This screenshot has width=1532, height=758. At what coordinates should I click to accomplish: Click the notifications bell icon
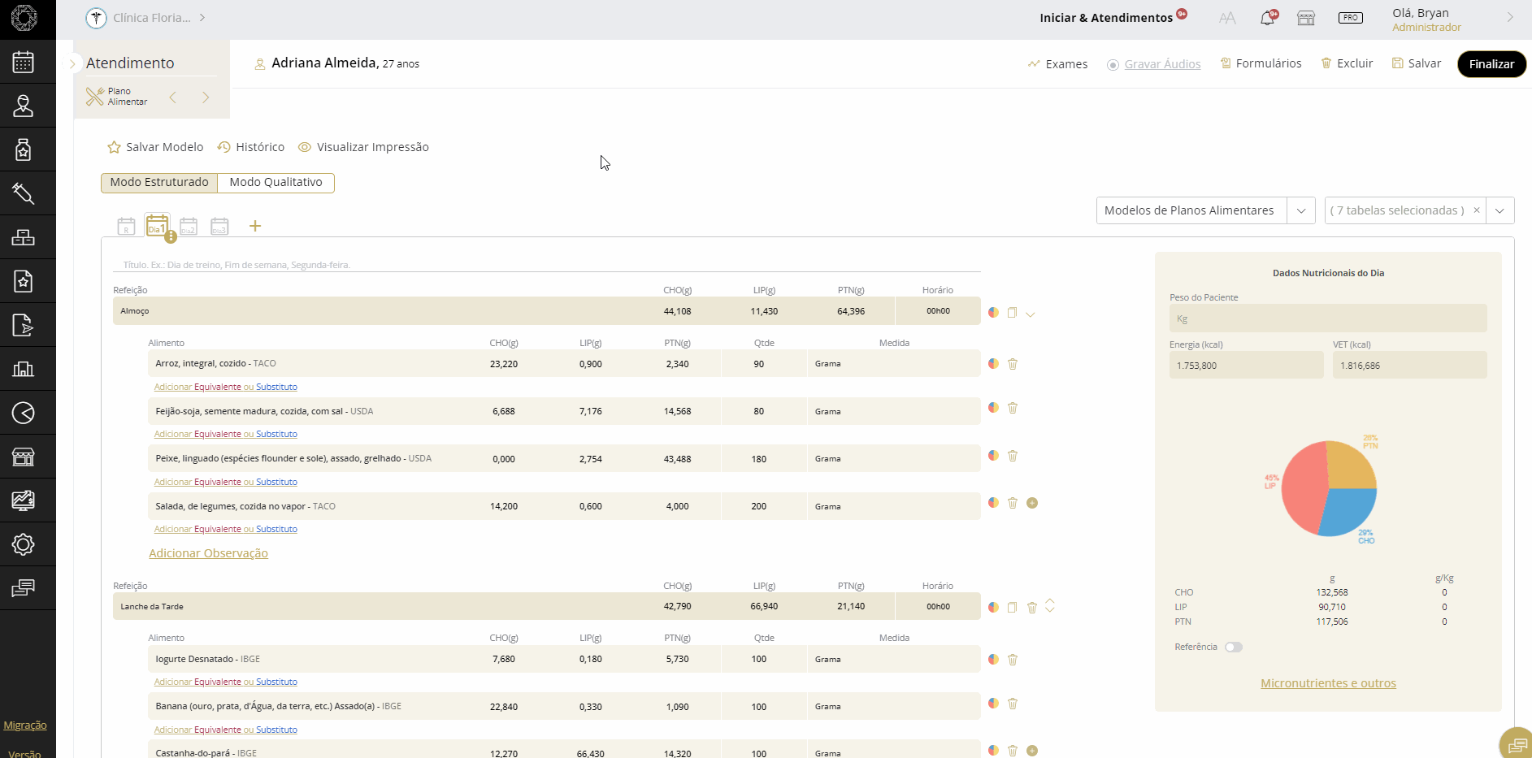1267,18
